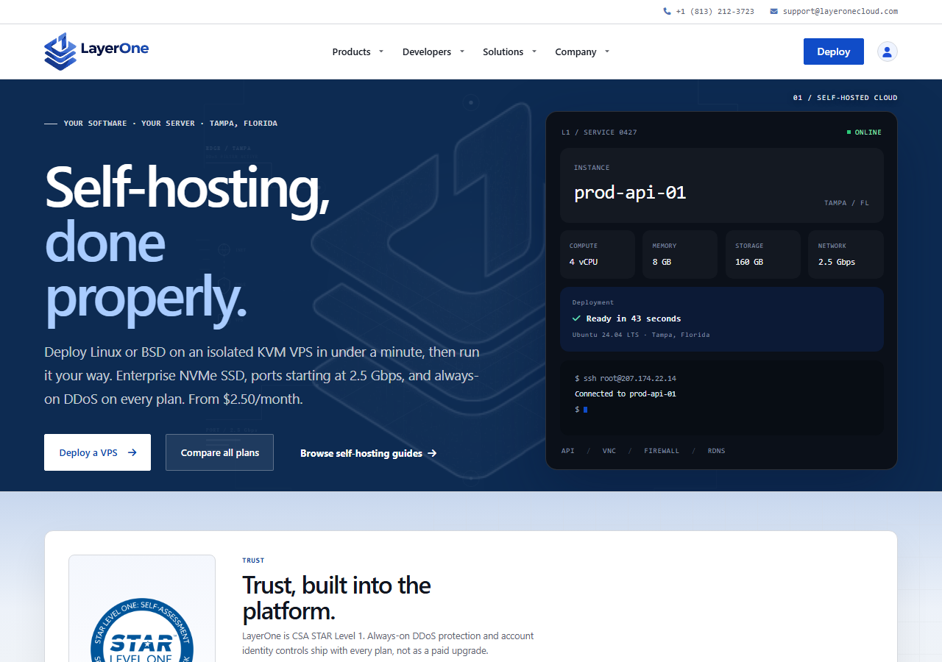Expand the Developers dropdown arrow
Screen dimensions: 942x662
pyautogui.click(x=462, y=51)
